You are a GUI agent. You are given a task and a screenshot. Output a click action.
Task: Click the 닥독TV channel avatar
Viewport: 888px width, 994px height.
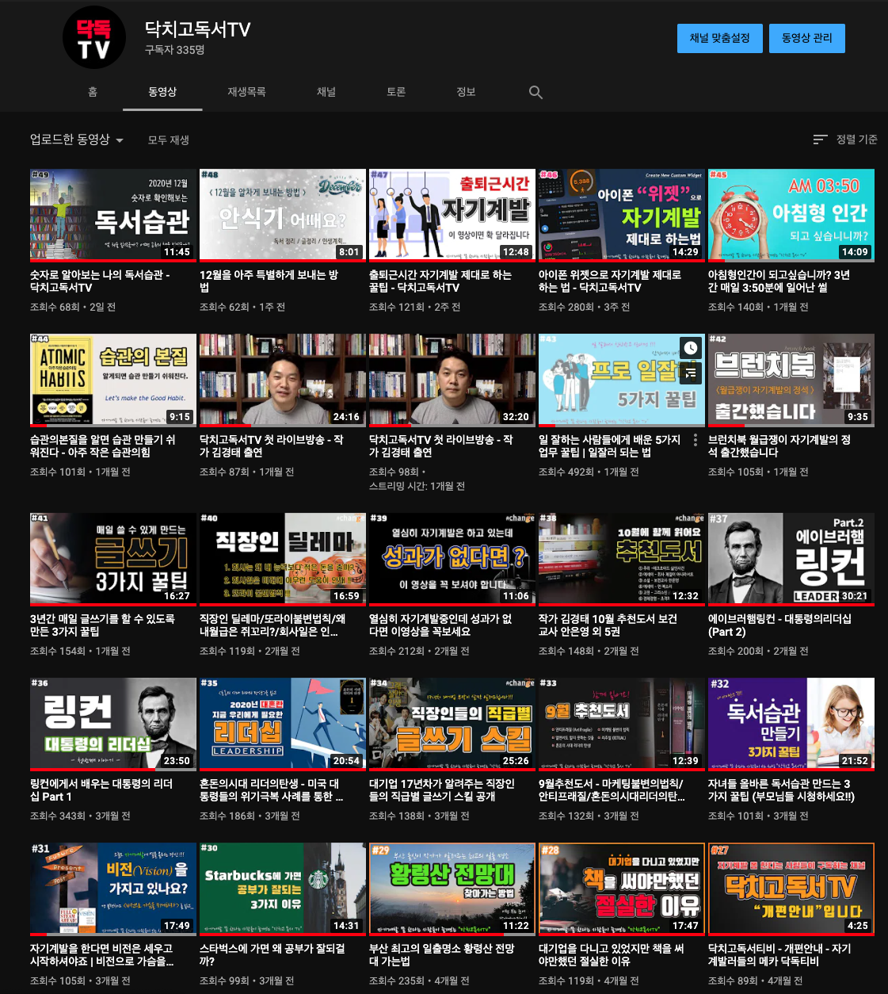tap(93, 37)
